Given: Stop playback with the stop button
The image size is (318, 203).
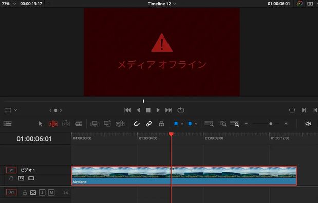Looking at the screenshot, I should (x=148, y=110).
